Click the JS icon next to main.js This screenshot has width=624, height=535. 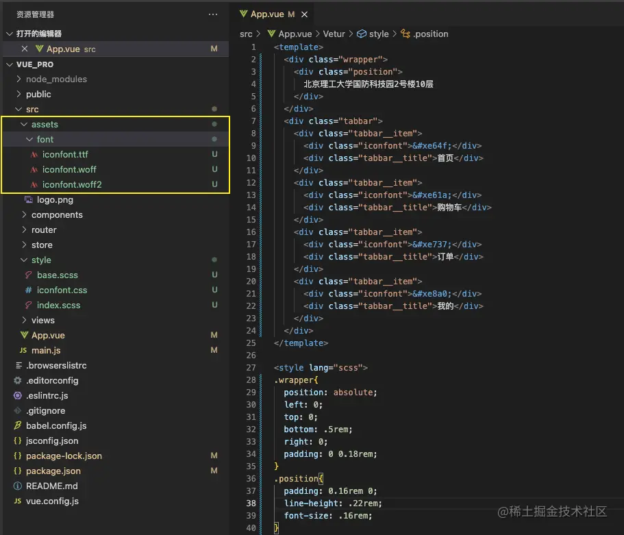pyautogui.click(x=23, y=350)
